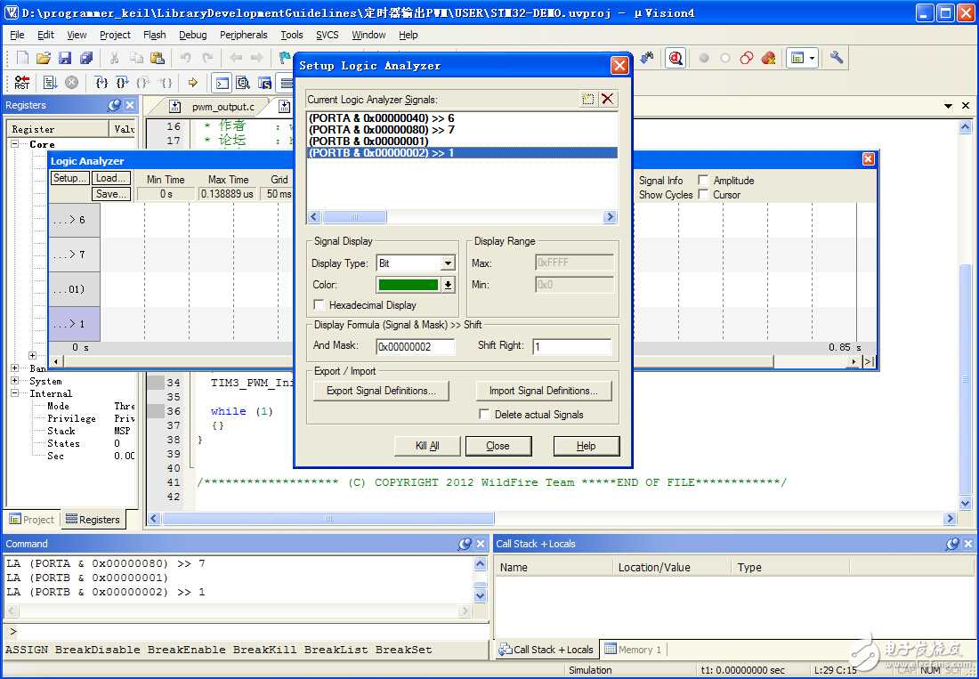Viewport: 979px width, 679px height.
Task: Click the Close button in Setup dialog
Action: click(x=498, y=446)
